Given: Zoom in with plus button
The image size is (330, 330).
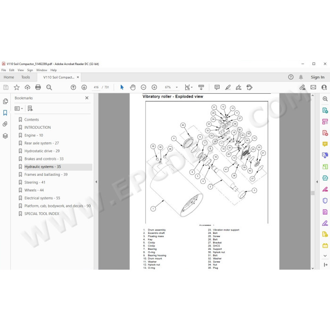Looking at the screenshot, I should click(x=154, y=87).
